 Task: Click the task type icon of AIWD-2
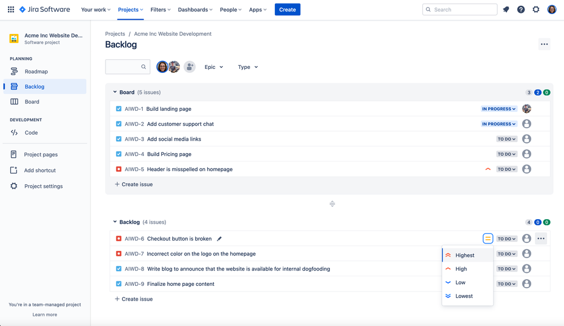119,124
